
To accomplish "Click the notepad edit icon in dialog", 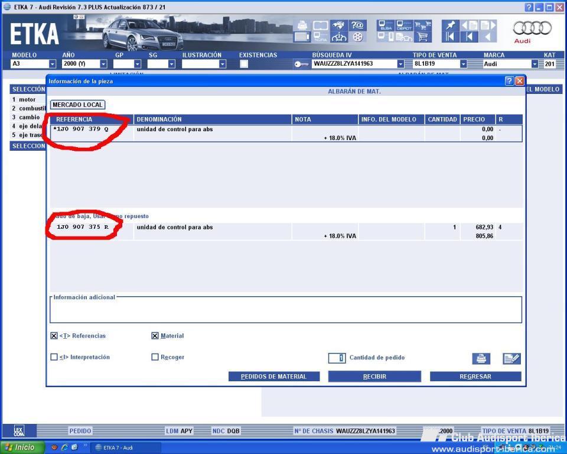I will tap(511, 358).
